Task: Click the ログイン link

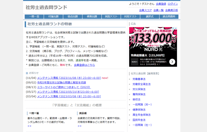Action: tap(173, 4)
